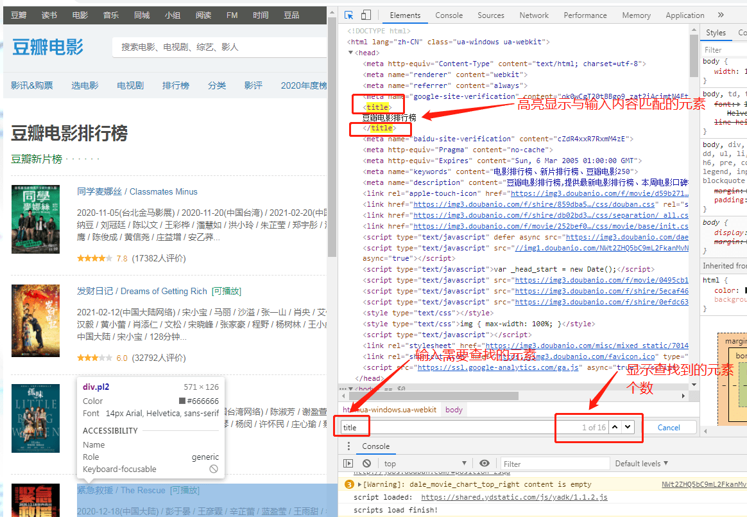Open the Performance tab
The image size is (747, 517).
(585, 15)
